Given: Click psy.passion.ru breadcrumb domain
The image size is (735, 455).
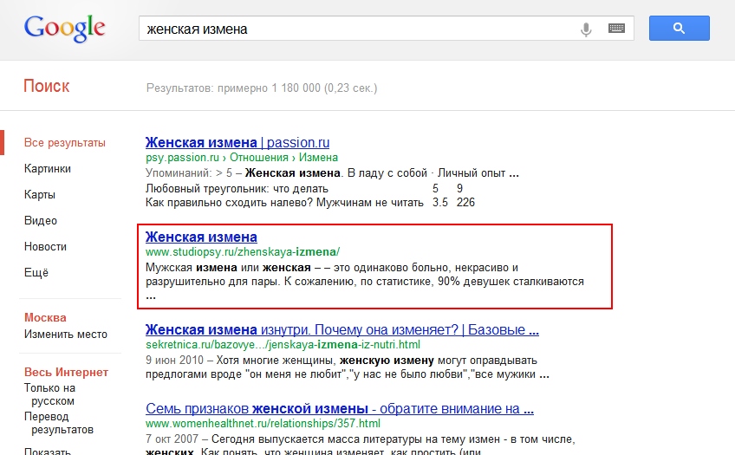Looking at the screenshot, I should (182, 158).
